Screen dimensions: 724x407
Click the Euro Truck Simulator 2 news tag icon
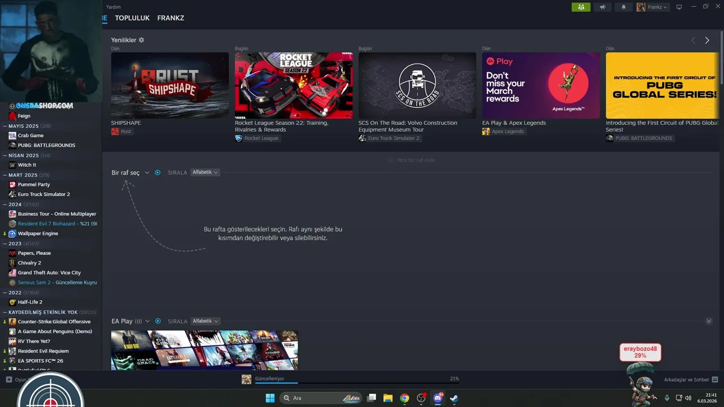362,138
